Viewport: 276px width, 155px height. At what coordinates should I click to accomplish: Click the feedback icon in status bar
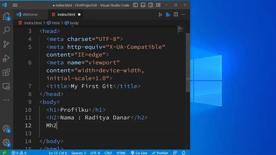tap(175, 153)
